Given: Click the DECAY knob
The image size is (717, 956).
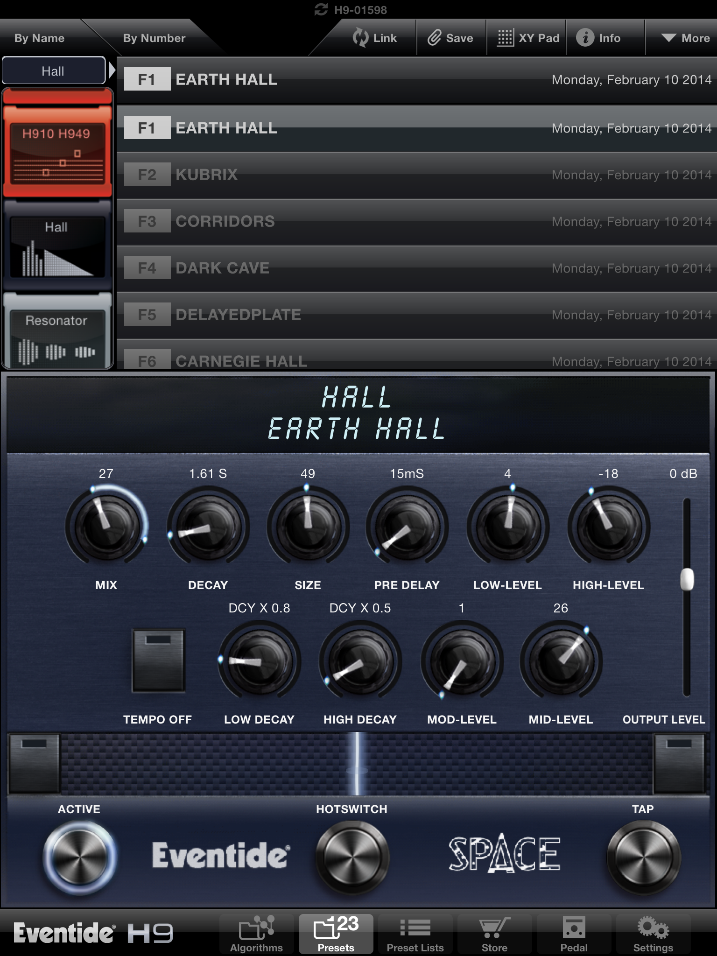Looking at the screenshot, I should [208, 526].
